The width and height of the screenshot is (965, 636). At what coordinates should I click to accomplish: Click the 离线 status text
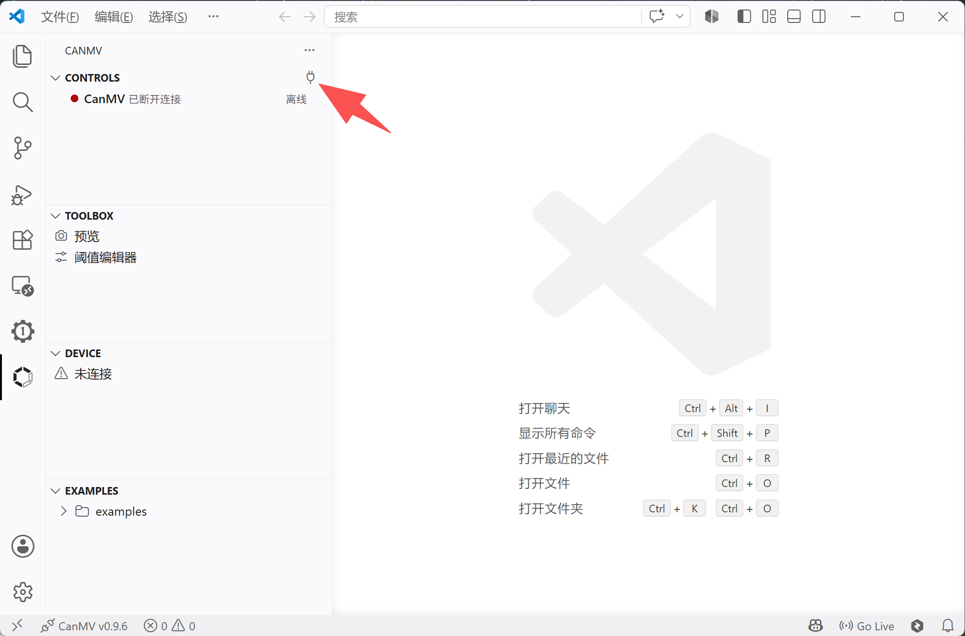coord(296,99)
